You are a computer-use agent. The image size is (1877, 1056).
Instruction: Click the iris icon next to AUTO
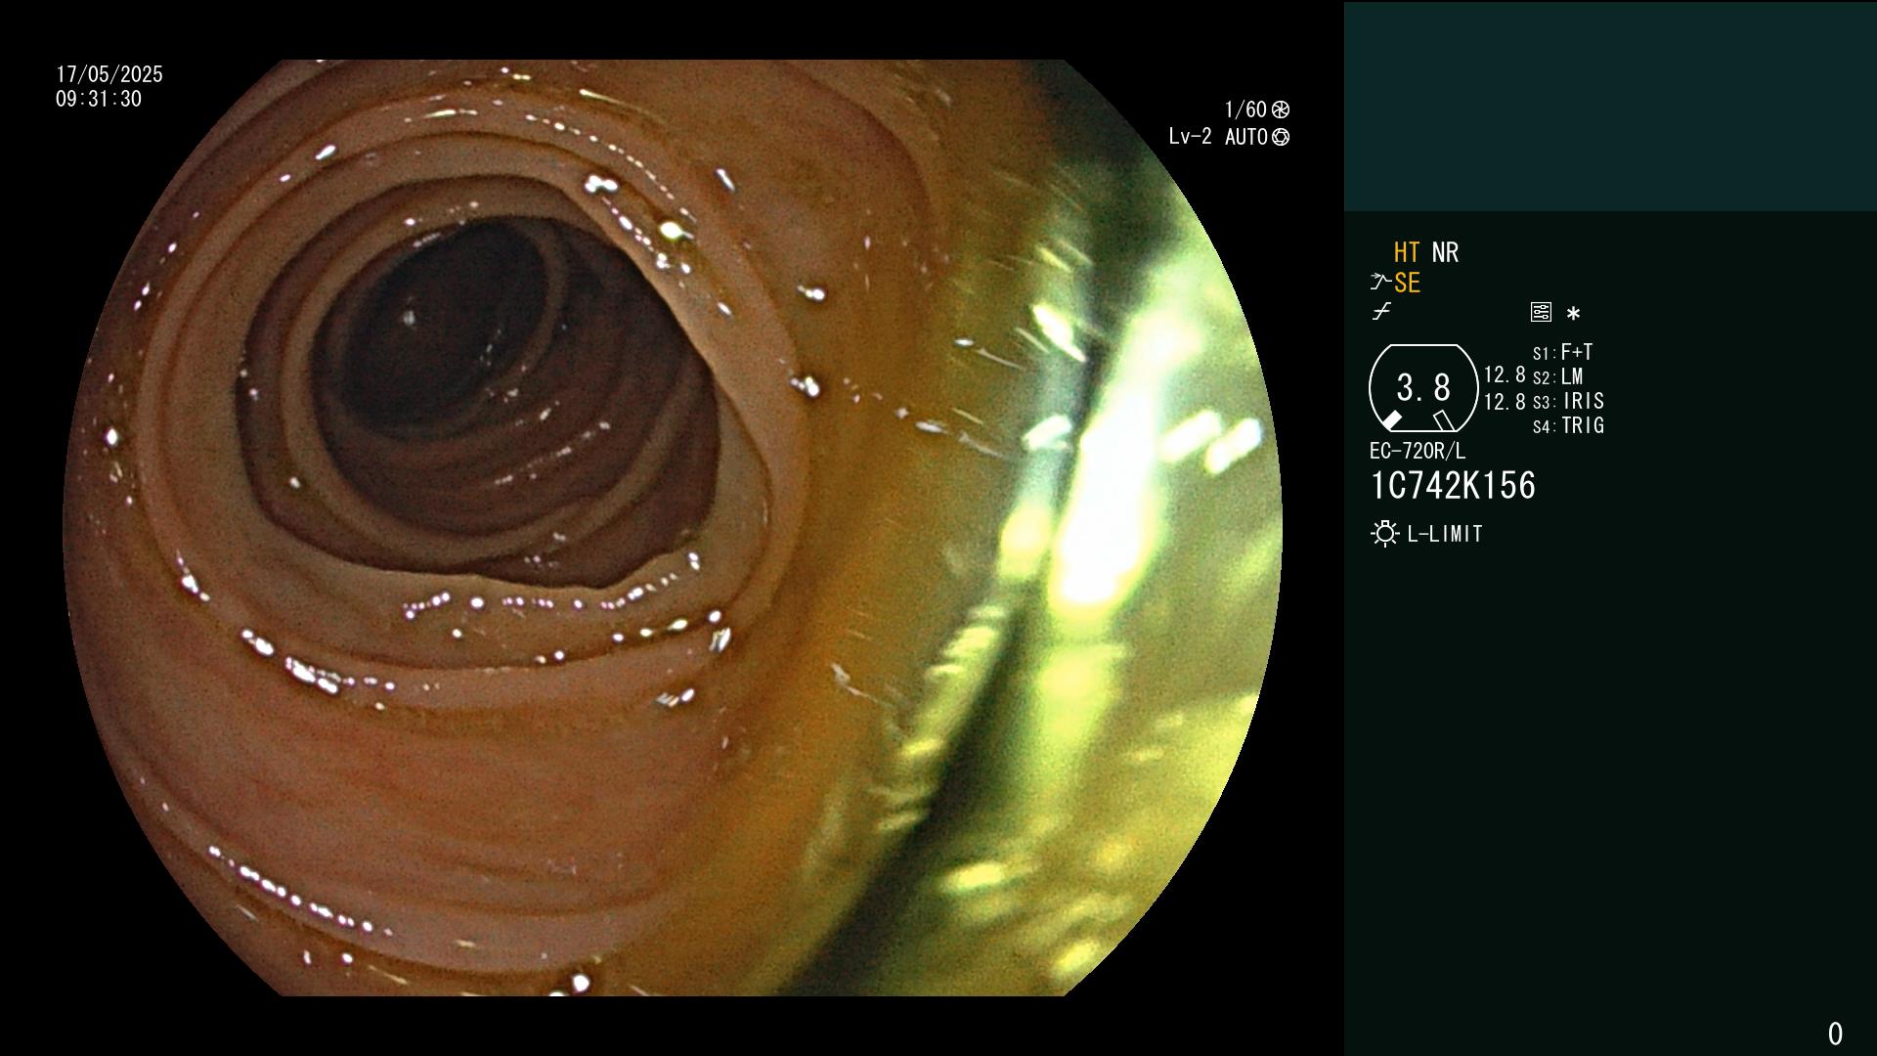pyautogui.click(x=1281, y=137)
